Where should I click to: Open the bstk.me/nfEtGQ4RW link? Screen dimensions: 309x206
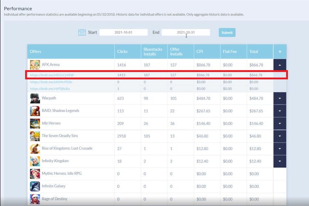tap(52, 75)
